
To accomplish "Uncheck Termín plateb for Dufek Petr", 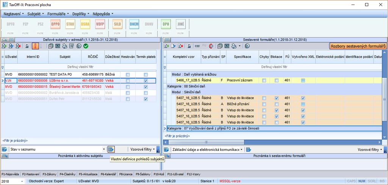I will [146, 99].
